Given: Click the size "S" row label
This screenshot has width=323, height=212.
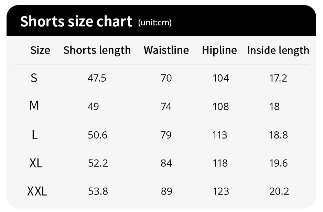Looking at the screenshot, I should [x=34, y=78].
